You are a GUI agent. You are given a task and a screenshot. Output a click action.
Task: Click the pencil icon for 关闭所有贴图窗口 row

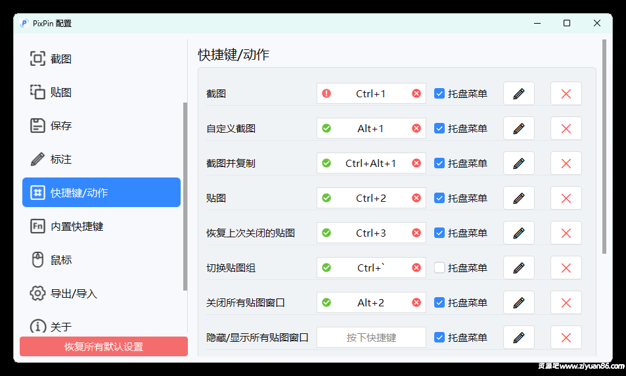(519, 302)
